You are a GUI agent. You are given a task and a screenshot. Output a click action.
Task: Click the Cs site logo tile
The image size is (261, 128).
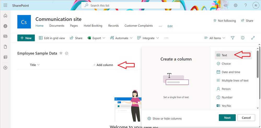[24, 22]
